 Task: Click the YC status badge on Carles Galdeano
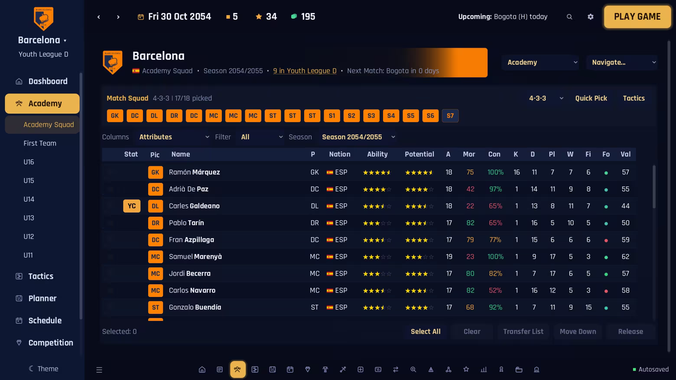coord(132,206)
